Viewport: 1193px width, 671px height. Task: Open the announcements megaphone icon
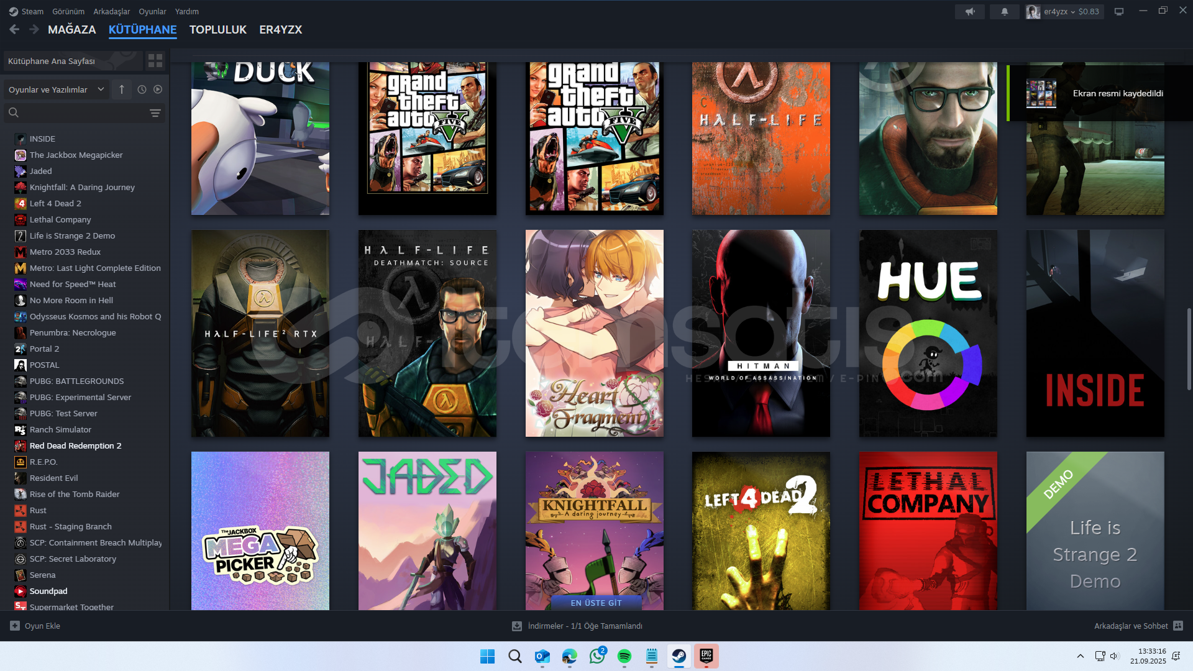pos(970,11)
